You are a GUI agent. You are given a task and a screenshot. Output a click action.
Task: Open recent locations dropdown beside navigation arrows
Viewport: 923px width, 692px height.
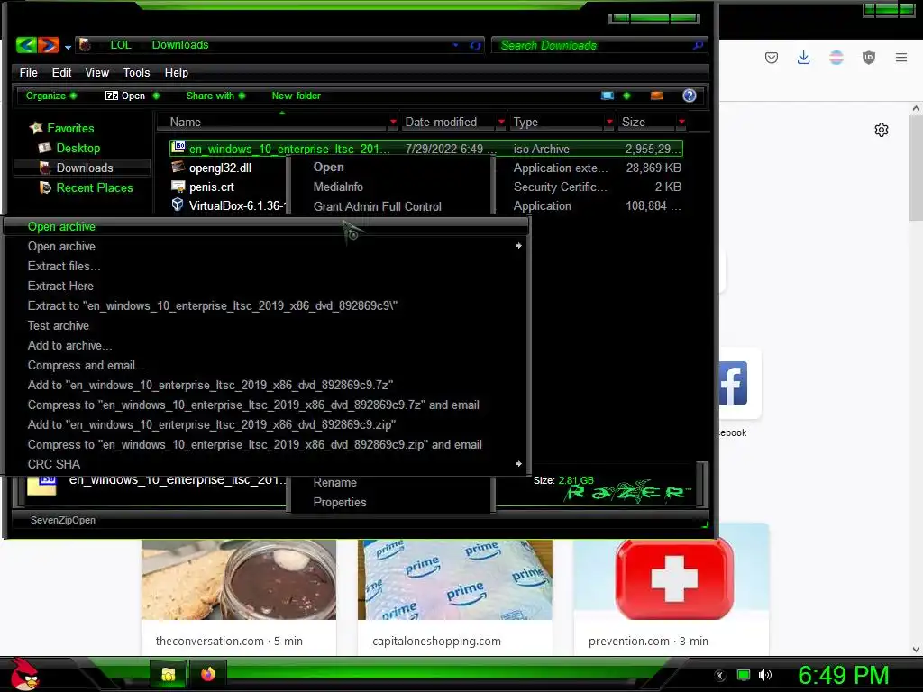[68, 47]
